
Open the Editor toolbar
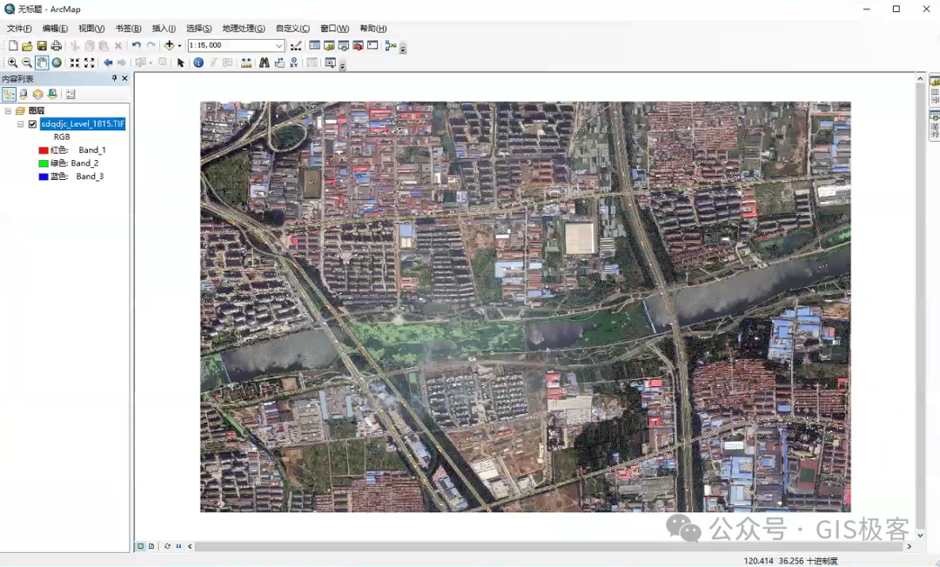pyautogui.click(x=296, y=45)
